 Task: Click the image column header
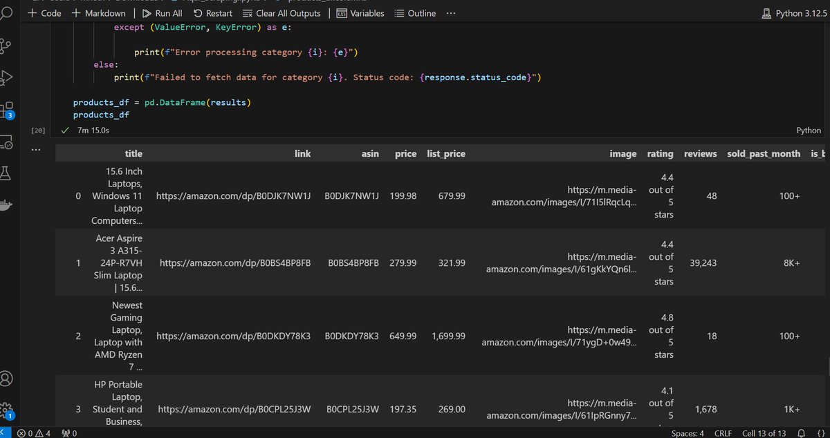pyautogui.click(x=623, y=153)
